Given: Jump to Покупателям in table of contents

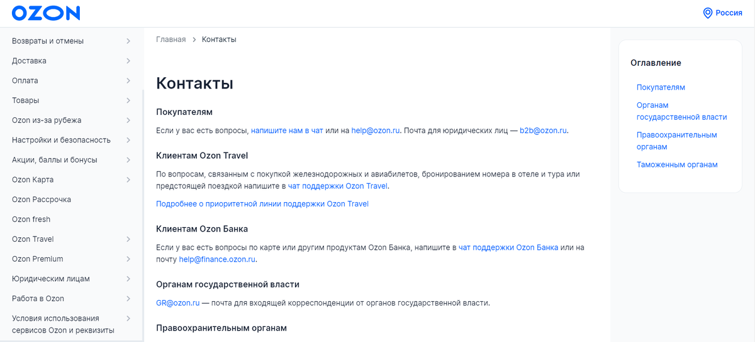Looking at the screenshot, I should [x=661, y=87].
